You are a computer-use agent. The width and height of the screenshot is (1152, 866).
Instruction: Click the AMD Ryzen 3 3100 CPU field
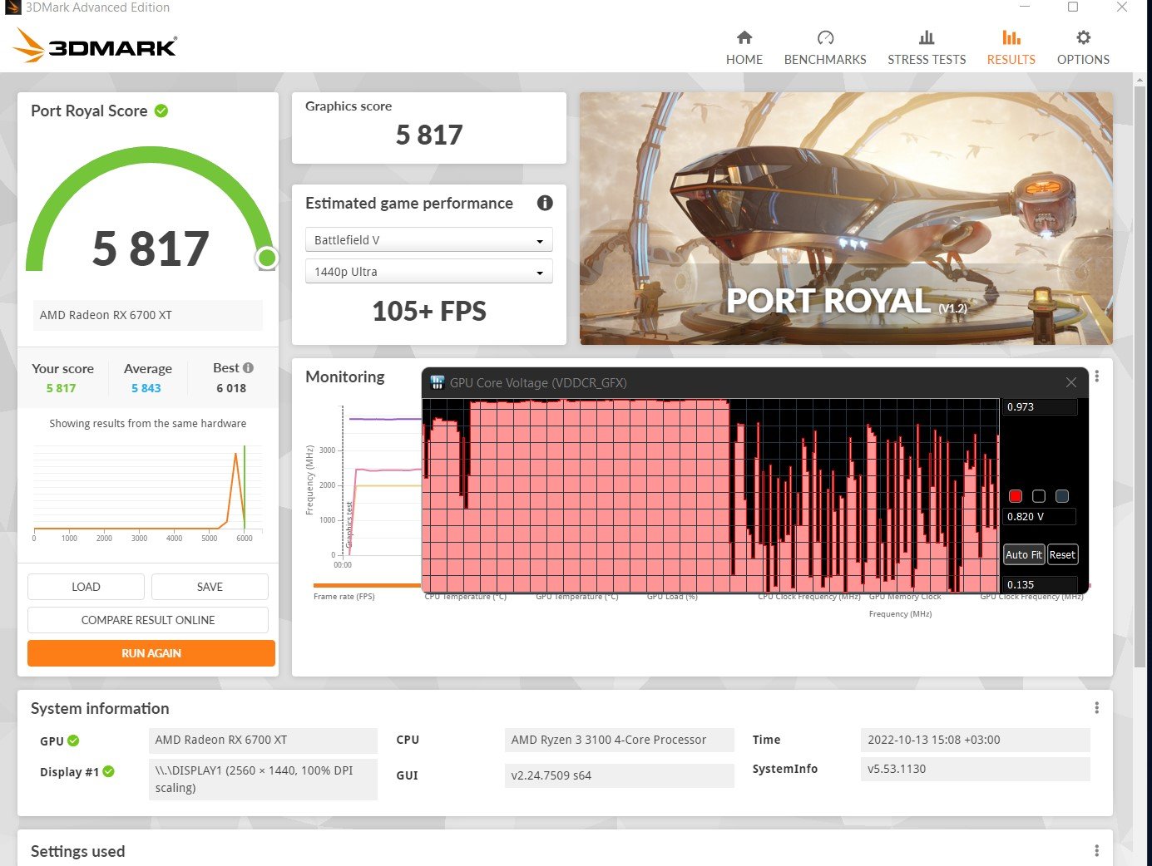tap(620, 740)
